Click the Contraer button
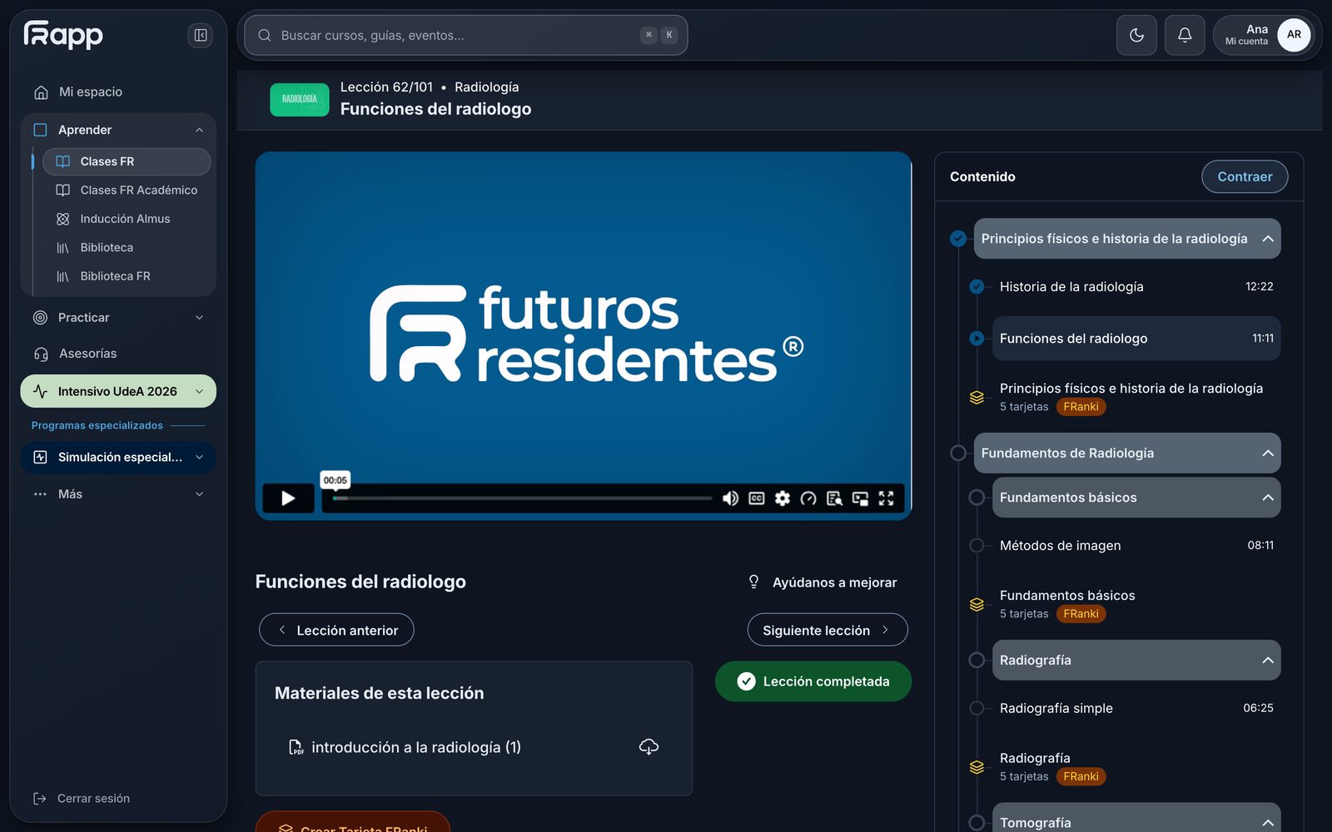This screenshot has height=832, width=1332. [x=1245, y=176]
